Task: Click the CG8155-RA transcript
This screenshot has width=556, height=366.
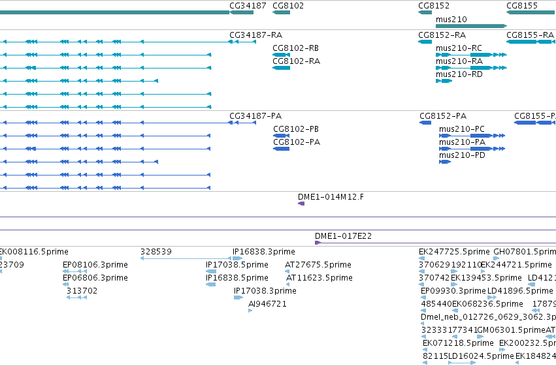Action: click(531, 42)
